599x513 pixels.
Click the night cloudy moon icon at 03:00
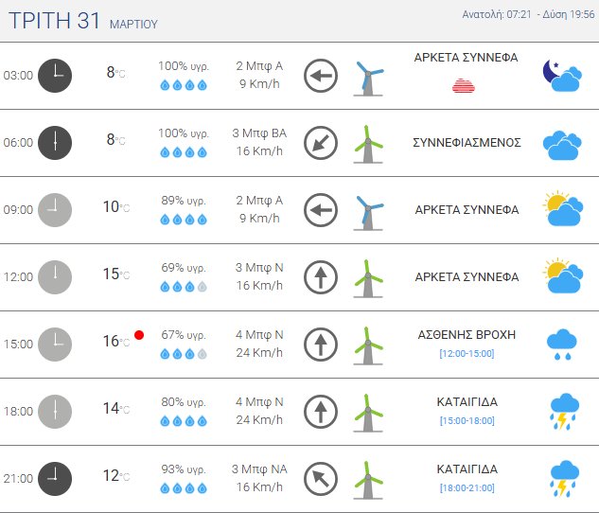pos(561,75)
